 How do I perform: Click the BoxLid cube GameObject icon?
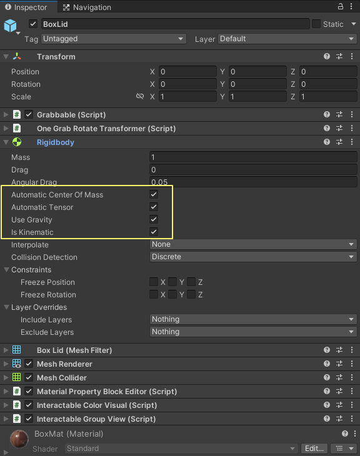(11, 26)
